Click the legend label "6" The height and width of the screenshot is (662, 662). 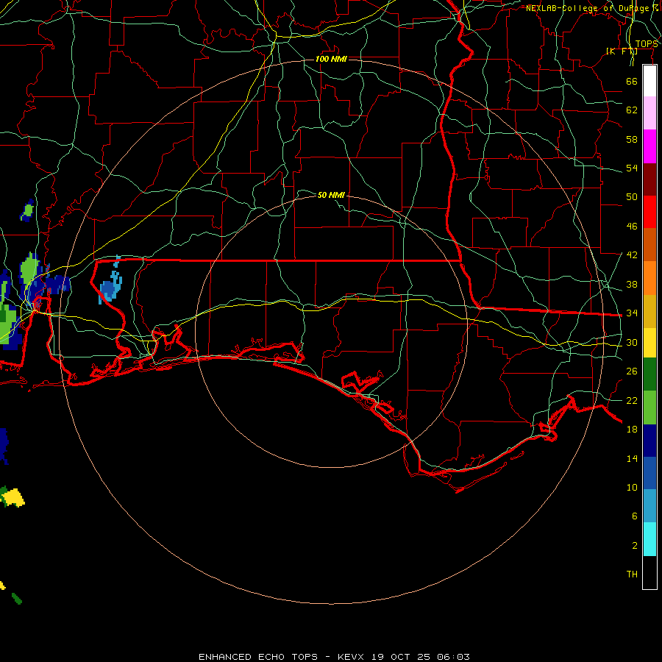[x=635, y=516]
